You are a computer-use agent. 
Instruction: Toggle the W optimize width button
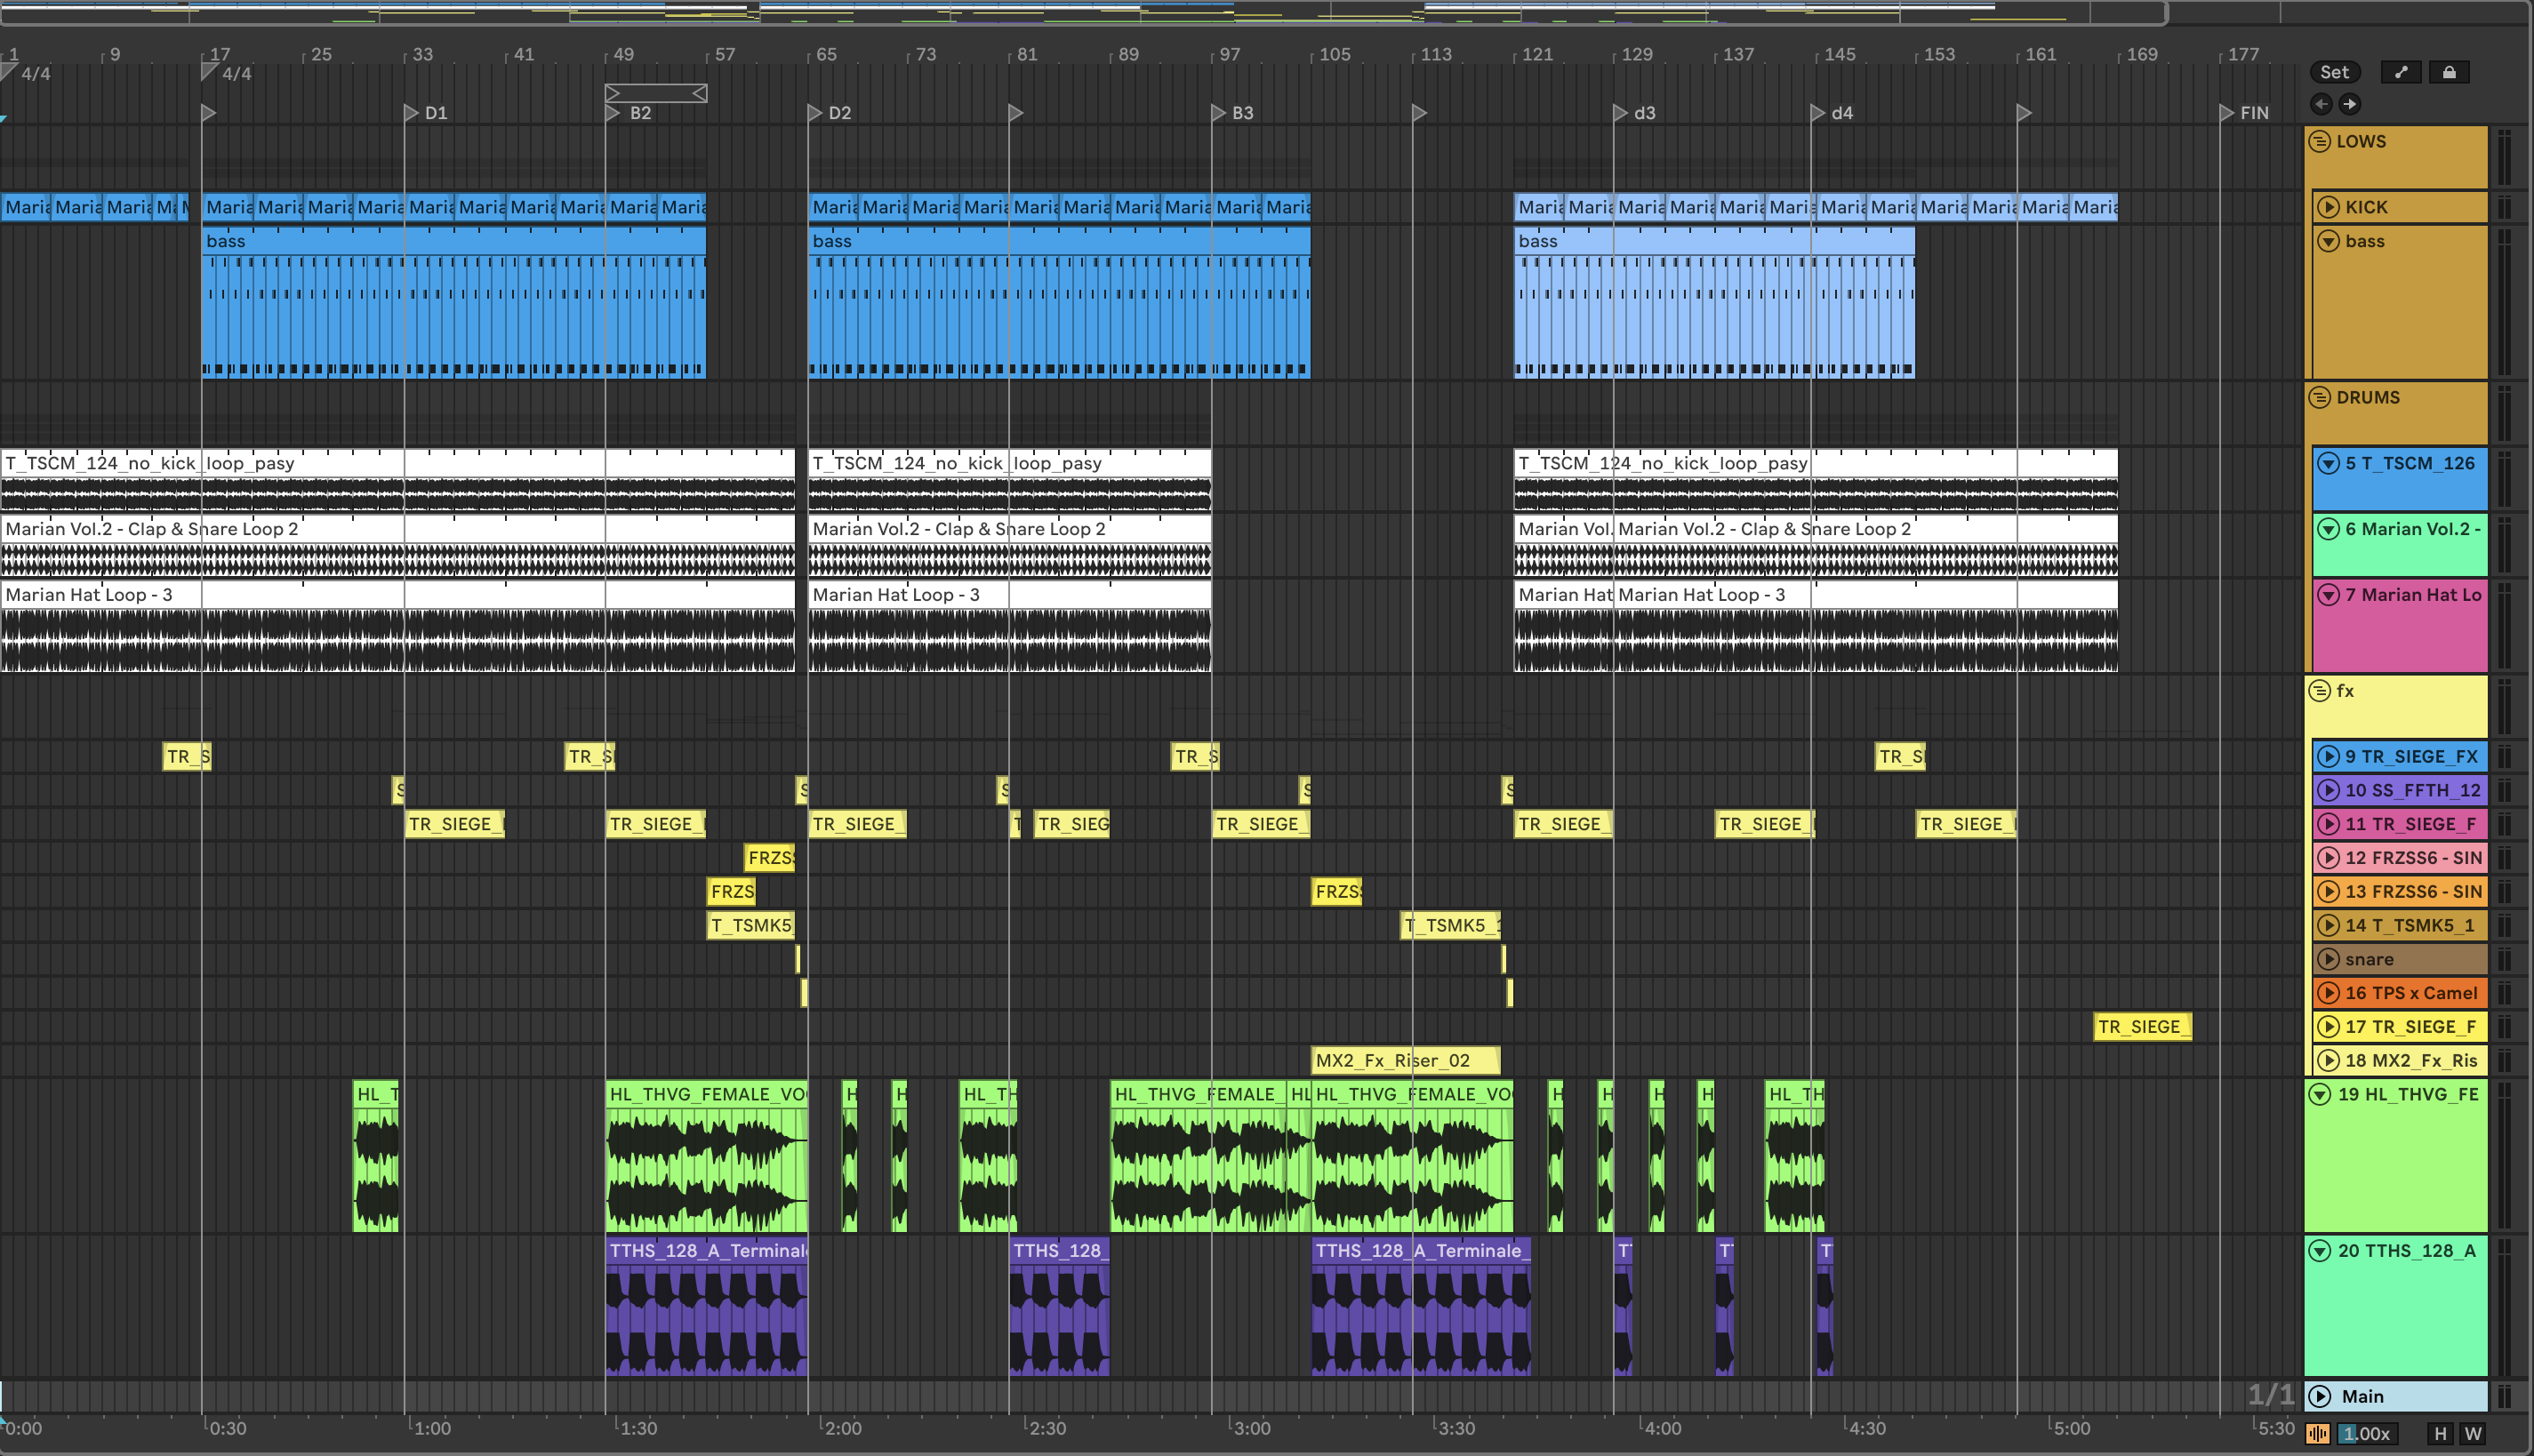click(2473, 1433)
